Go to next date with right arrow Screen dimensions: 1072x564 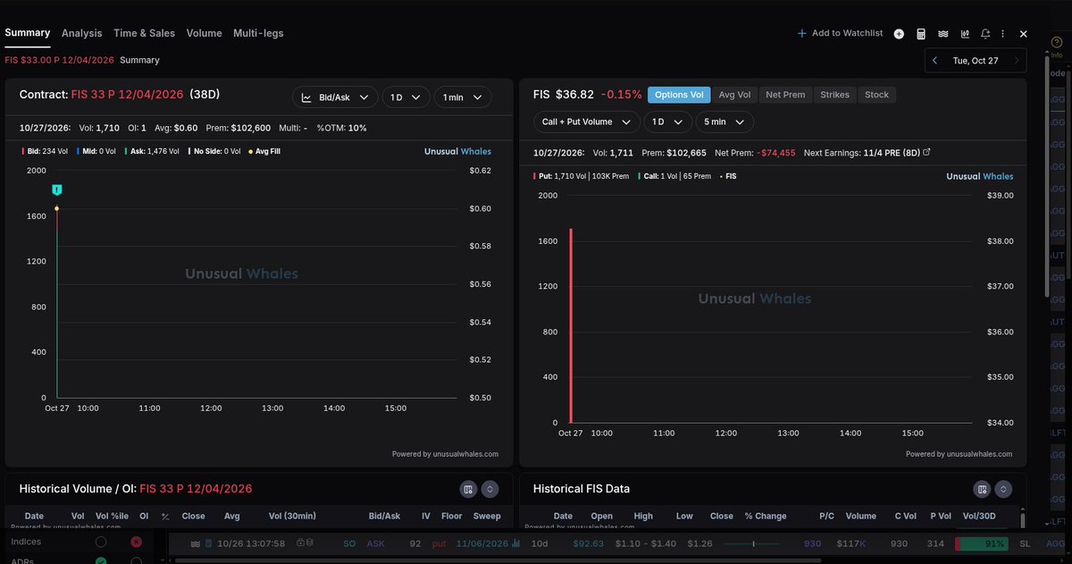pyautogui.click(x=1017, y=61)
